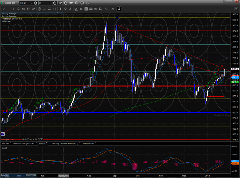Viewport: 240px width, 178px height.
Task: Select the Gann grid box tool
Action: (86, 9)
